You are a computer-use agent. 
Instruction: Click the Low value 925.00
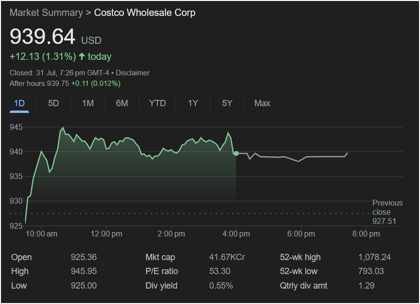point(84,286)
